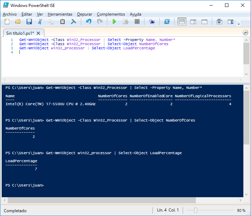Undo the last edit
This screenshot has width=251, height=216.
[x=89, y=22]
